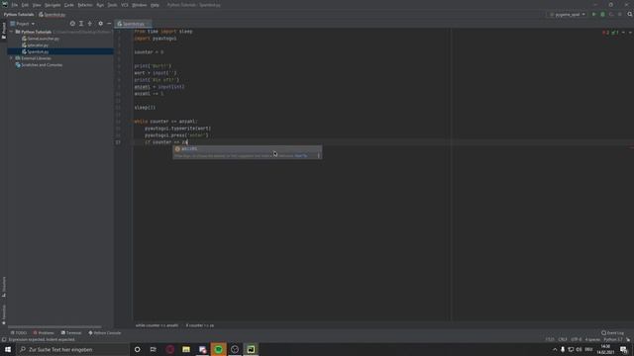Open the Navigate menu

coord(53,5)
